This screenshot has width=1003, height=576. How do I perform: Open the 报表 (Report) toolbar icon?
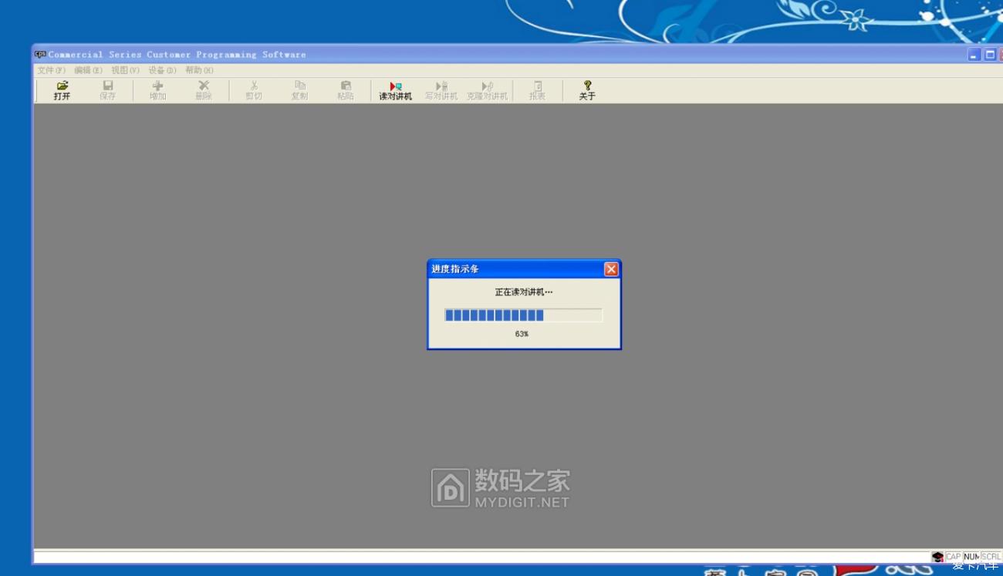pyautogui.click(x=536, y=89)
